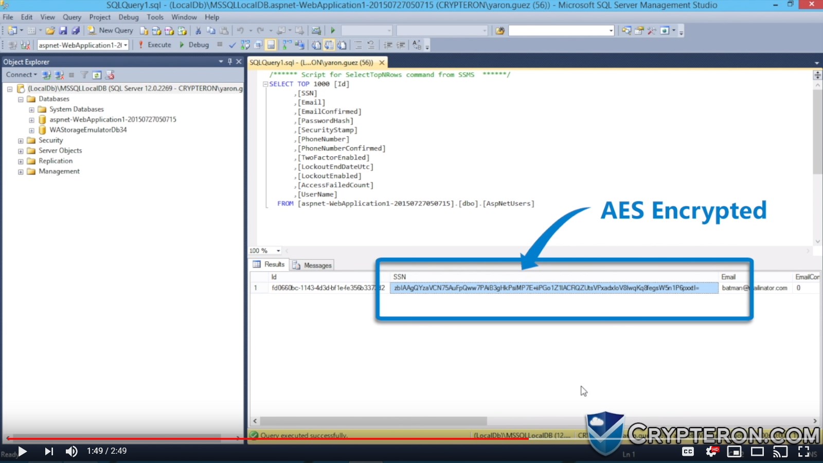This screenshot has width=823, height=463.
Task: Open the Connect dropdown in Object Explorer
Action: tap(21, 75)
